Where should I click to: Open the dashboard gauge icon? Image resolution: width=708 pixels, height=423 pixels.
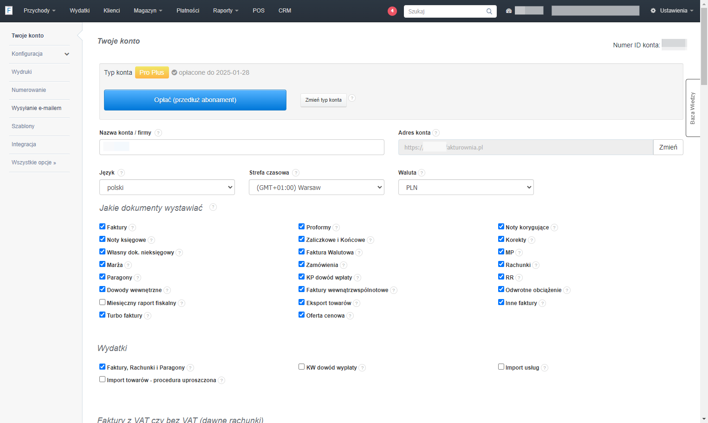pyautogui.click(x=509, y=11)
